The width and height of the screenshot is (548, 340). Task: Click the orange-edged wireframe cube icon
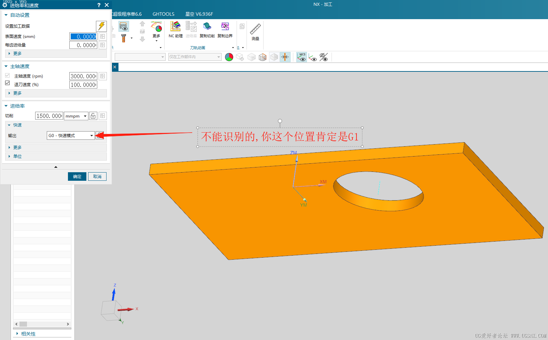[x=263, y=57]
